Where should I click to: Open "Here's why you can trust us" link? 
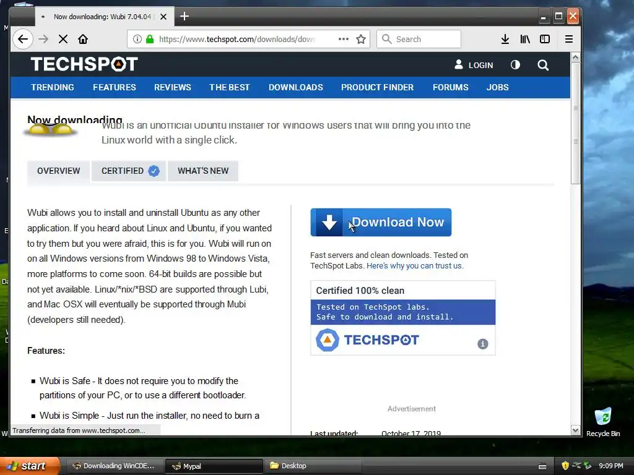tap(415, 266)
